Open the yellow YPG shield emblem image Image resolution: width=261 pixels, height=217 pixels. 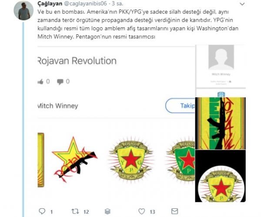click(x=131, y=160)
